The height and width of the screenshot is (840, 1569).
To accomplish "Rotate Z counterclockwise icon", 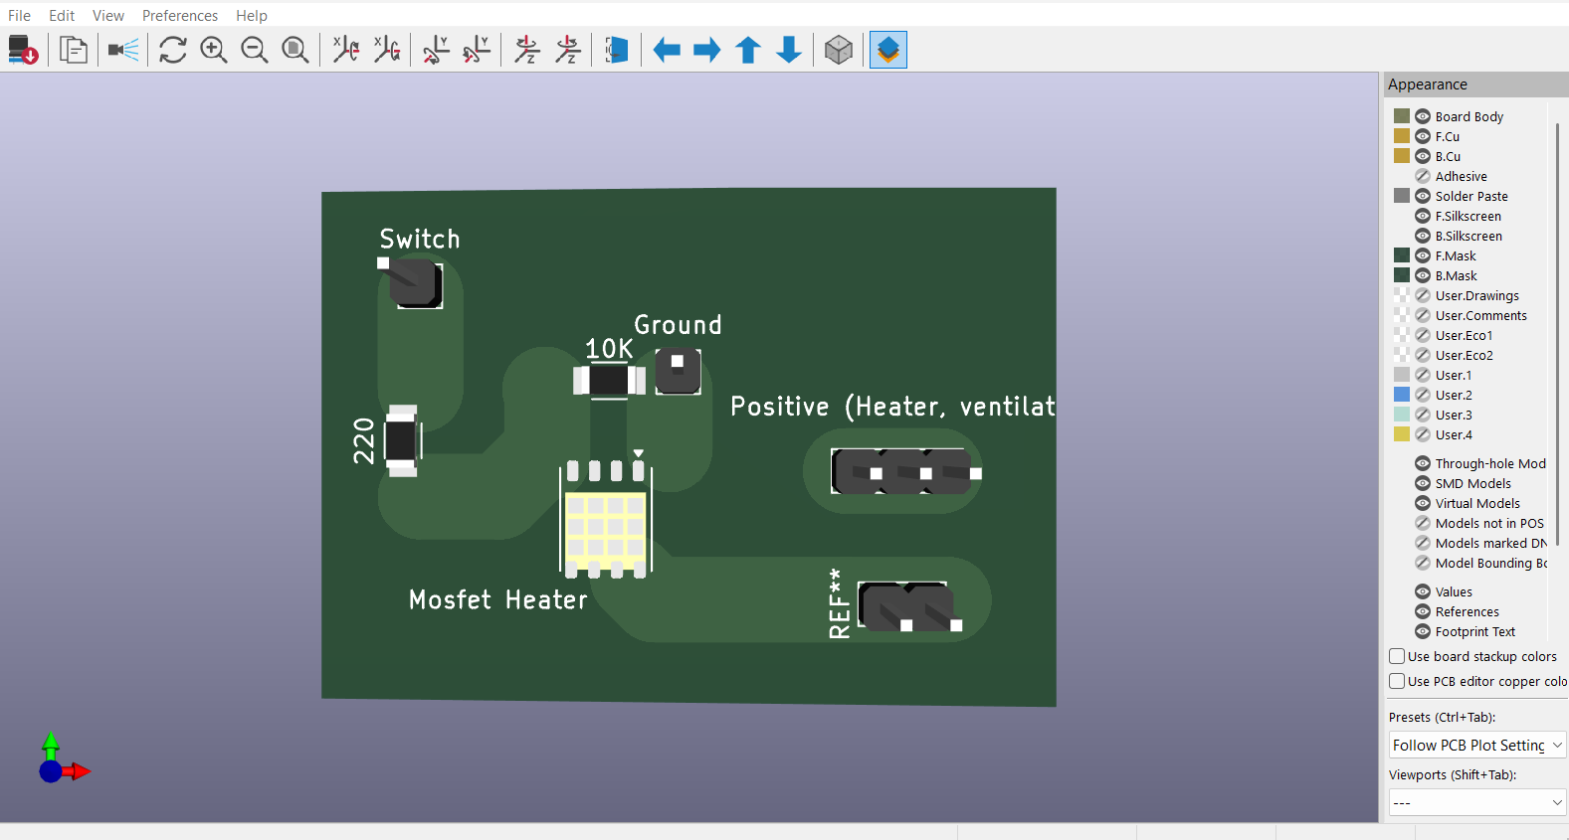I will point(567,50).
